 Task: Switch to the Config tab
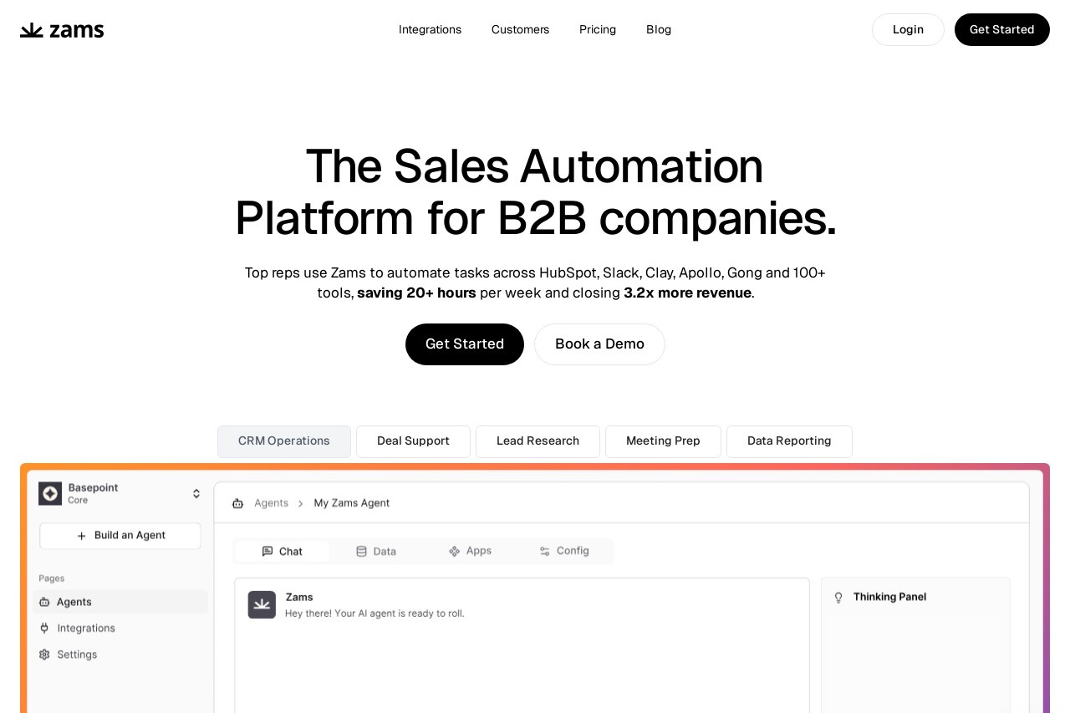click(564, 551)
